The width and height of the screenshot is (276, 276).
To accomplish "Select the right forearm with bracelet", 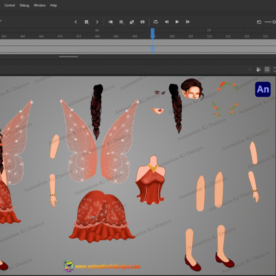I will [253, 187].
